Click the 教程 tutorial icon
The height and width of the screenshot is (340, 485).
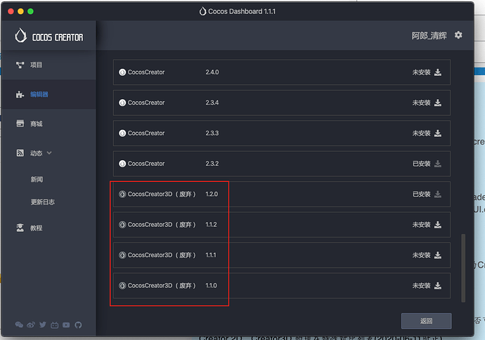[x=20, y=228]
